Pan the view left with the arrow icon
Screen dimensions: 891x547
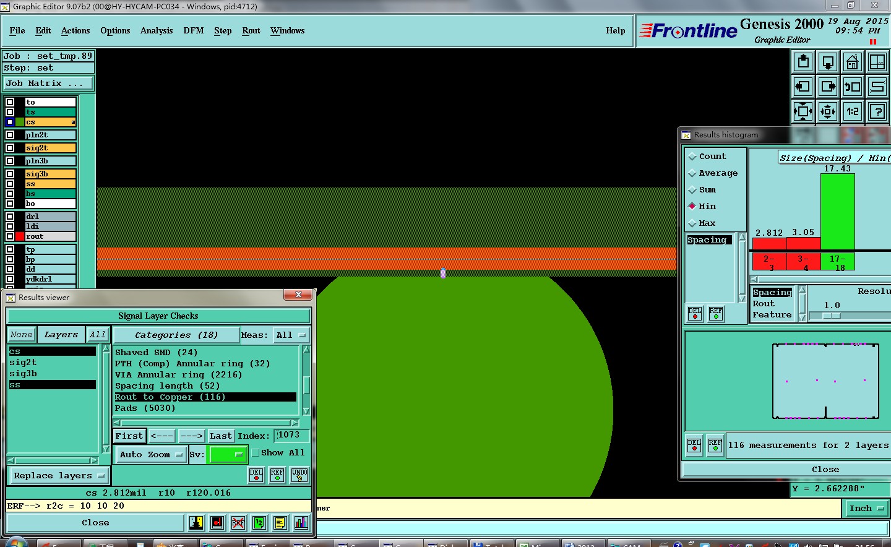tap(803, 87)
